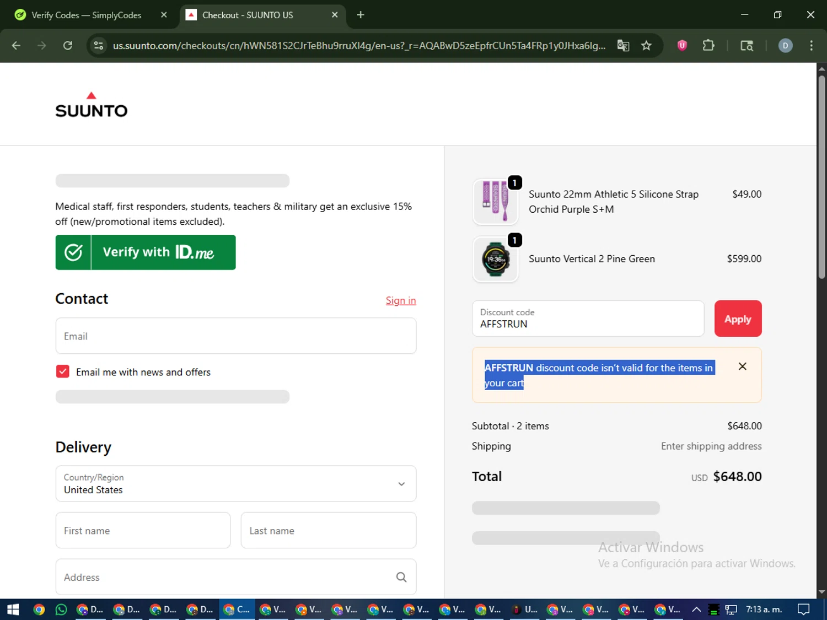Dismiss the invalid discount code message
Viewport: 827px width, 620px height.
coord(743,366)
